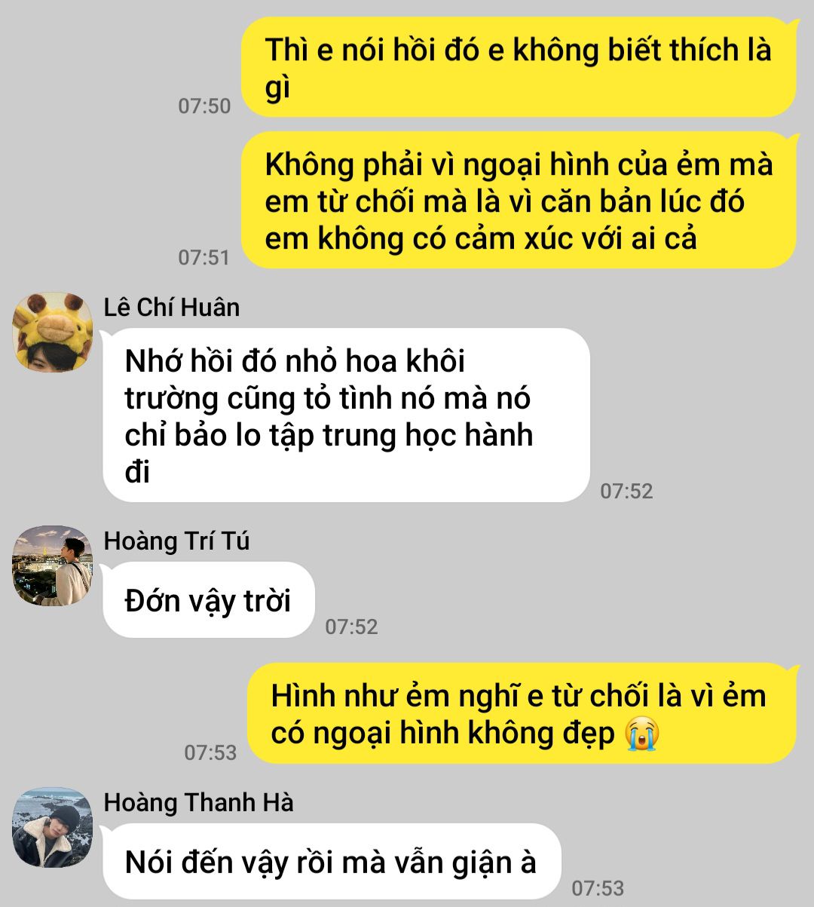Tap the 07:52 timestamp next to Lê Chí Huân's message
This screenshot has height=907, width=814.
(x=626, y=492)
